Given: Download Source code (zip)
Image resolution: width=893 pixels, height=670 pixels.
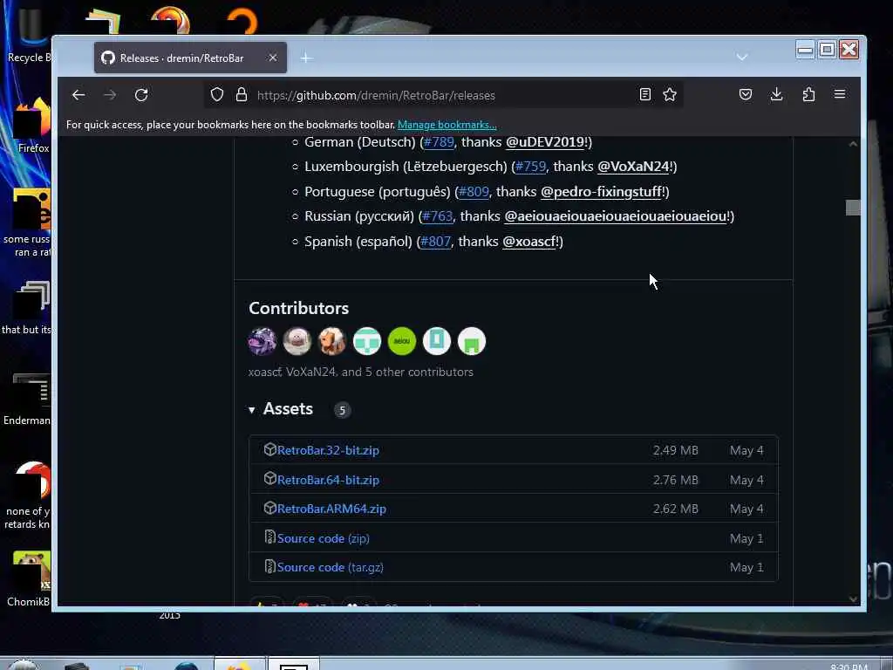Looking at the screenshot, I should [323, 538].
